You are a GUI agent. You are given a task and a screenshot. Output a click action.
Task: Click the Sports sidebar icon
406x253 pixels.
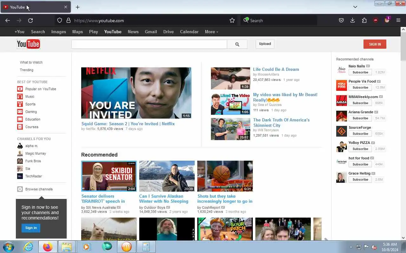point(20,104)
